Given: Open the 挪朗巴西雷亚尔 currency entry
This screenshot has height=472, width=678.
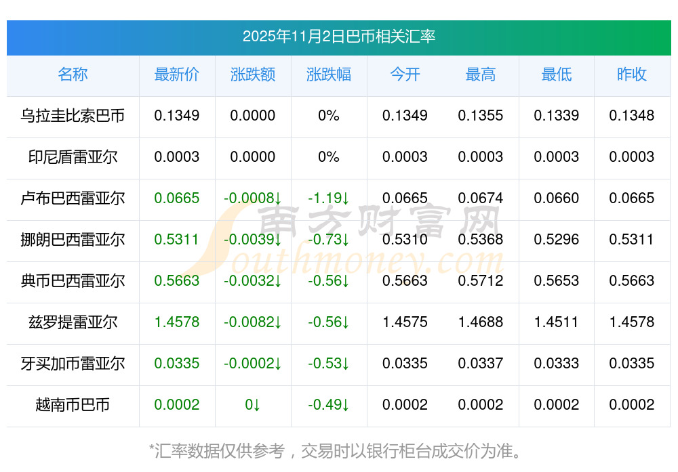Looking at the screenshot, I should [x=73, y=240].
